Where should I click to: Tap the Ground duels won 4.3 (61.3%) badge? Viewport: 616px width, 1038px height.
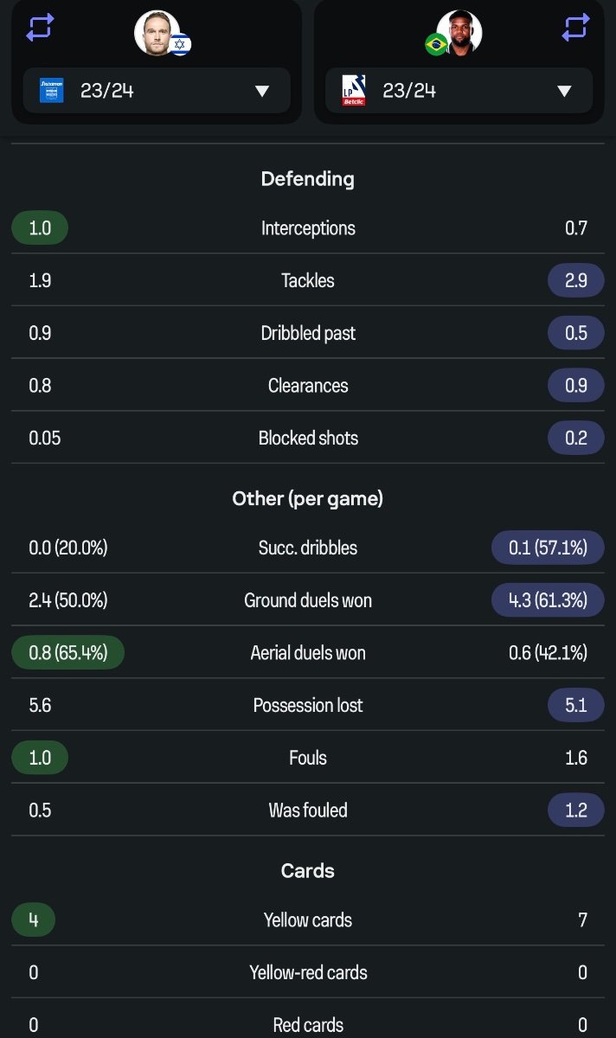(548, 600)
